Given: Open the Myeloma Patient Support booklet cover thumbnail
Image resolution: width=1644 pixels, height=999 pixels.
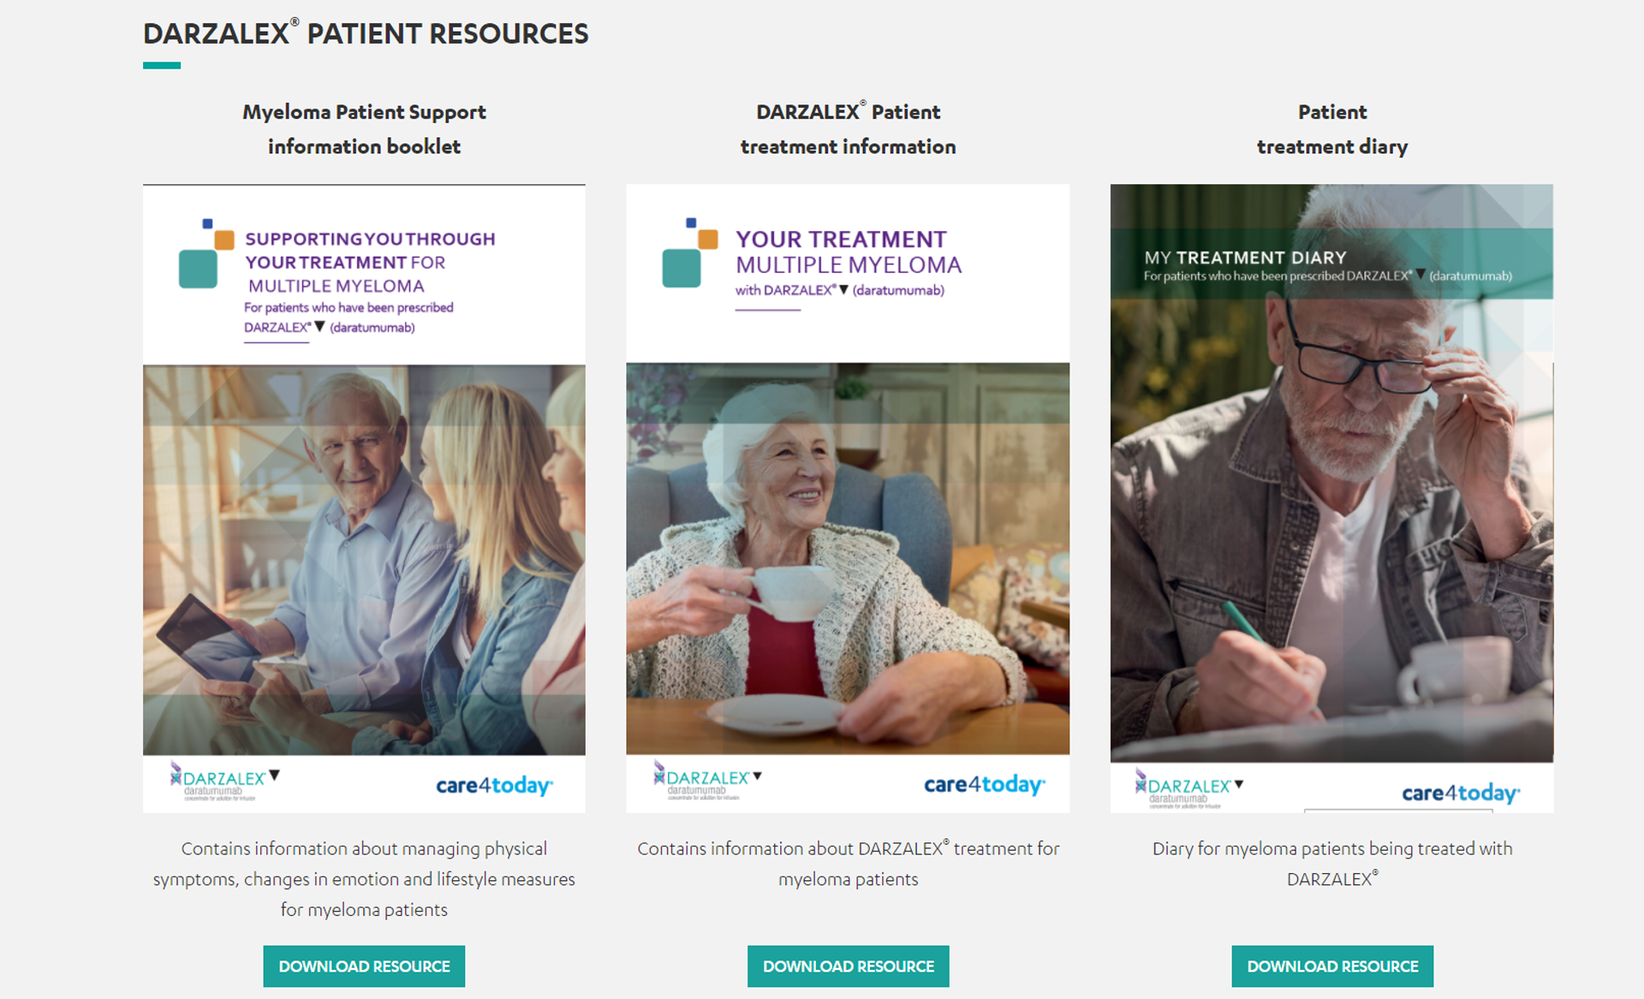Looking at the screenshot, I should [x=364, y=498].
